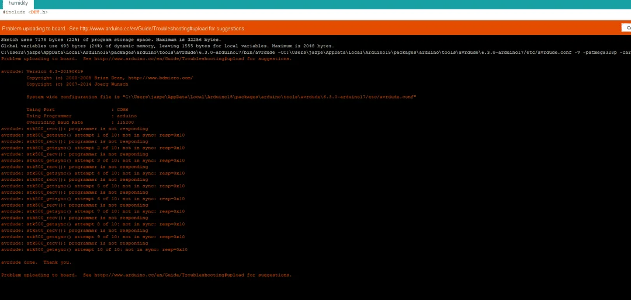Click the 'attempt 7 of 10' sync error line
Image resolution: width=631 pixels, height=300 pixels.
pyautogui.click(x=92, y=211)
